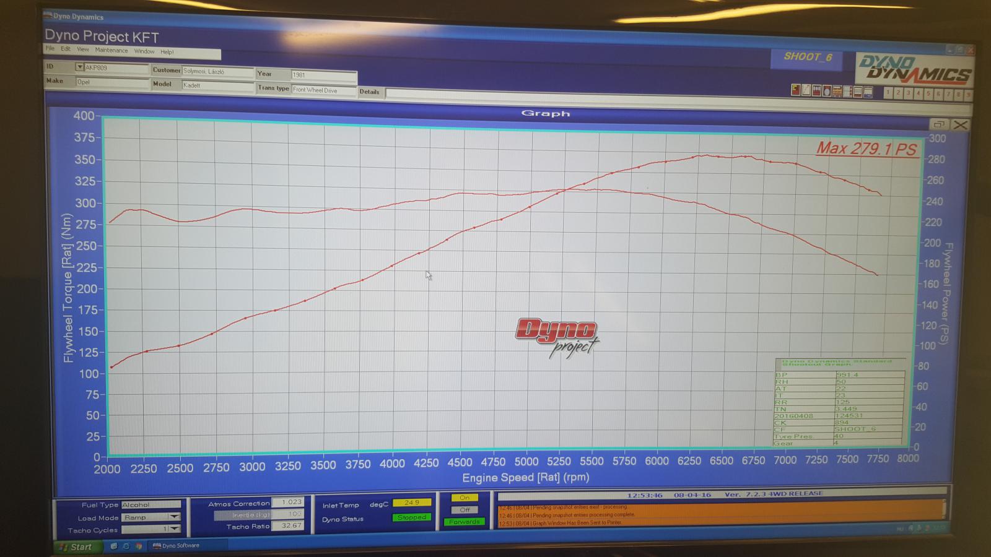Click the eighth blue-bottom window toolbar icon
This screenshot has width=991, height=557.
click(868, 93)
